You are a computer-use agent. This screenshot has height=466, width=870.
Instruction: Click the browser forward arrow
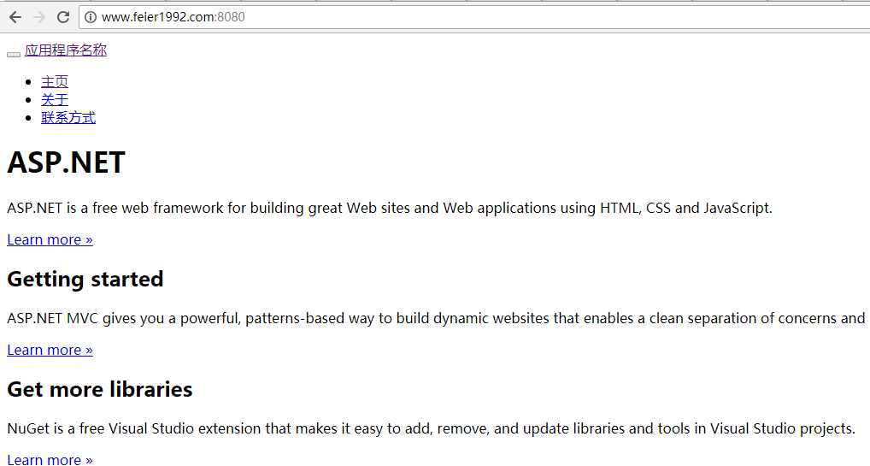(x=39, y=17)
